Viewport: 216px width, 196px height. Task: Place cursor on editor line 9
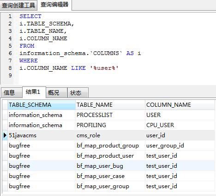(x=108, y=75)
